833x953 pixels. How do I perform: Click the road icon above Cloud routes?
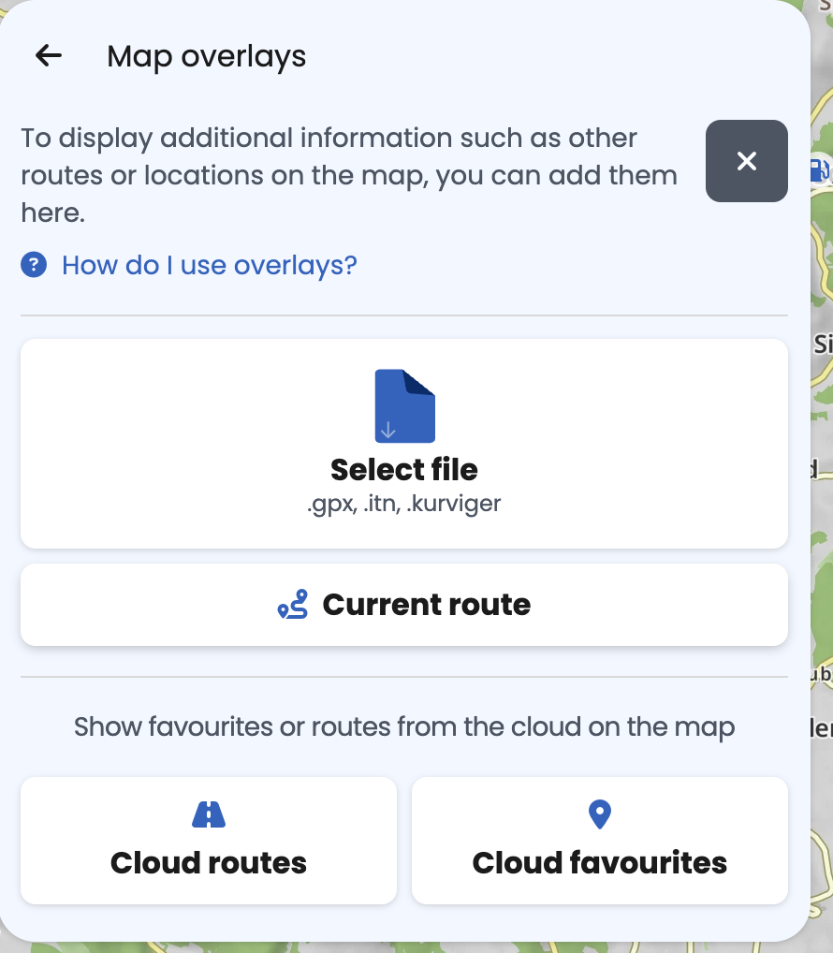point(208,815)
